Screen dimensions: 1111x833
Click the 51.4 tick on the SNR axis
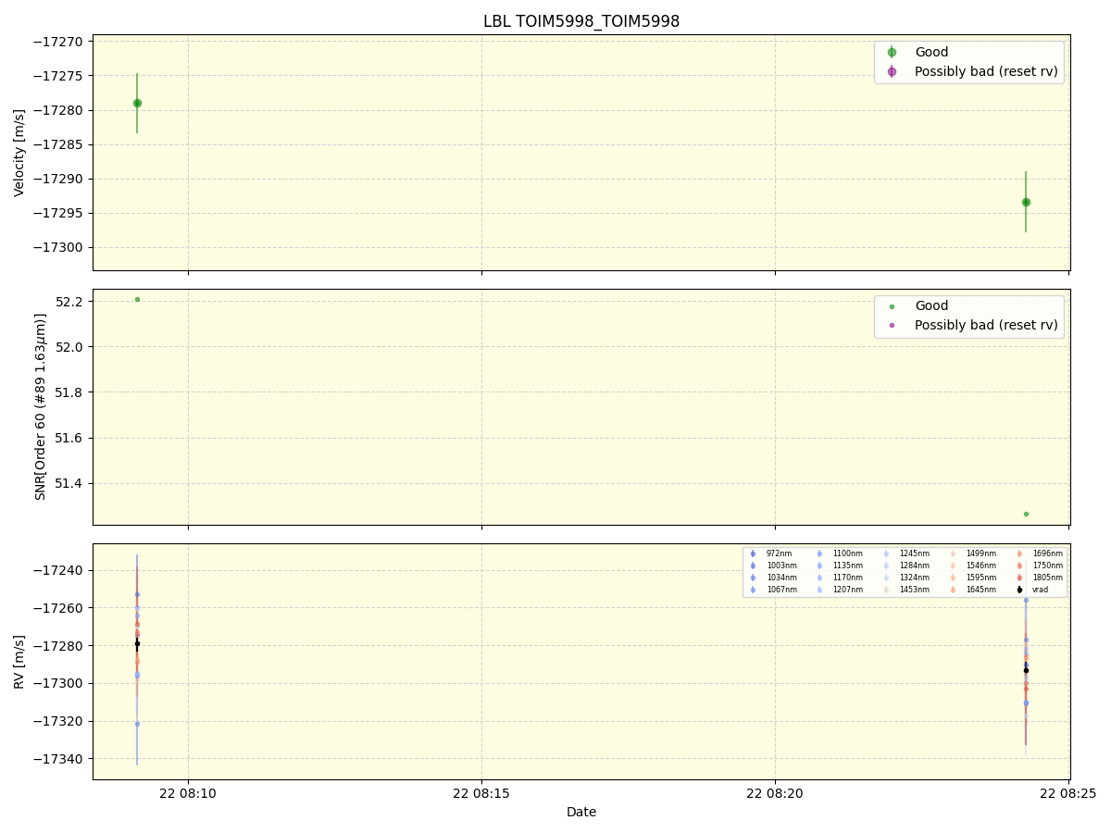[70, 483]
